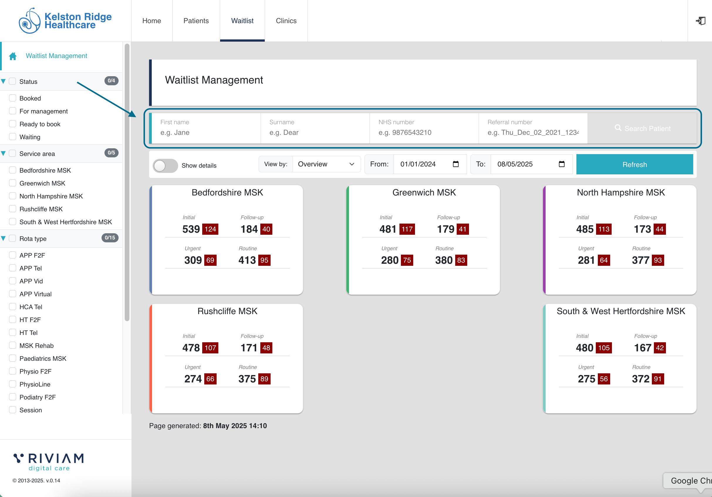Open the From date calendar picker icon
This screenshot has height=497, width=712.
(455, 164)
